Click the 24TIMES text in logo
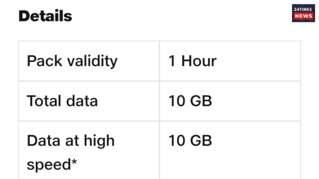The height and width of the screenshot is (179, 319). pos(303,9)
